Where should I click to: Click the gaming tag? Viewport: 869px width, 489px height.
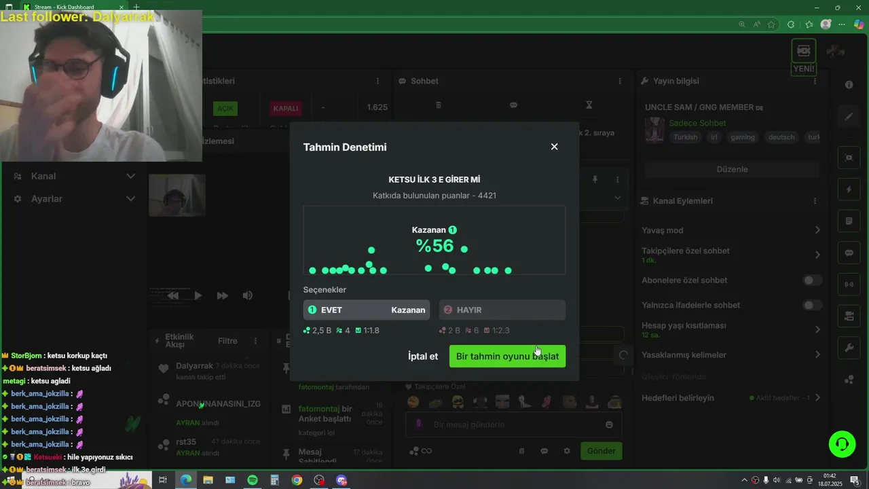pyautogui.click(x=743, y=137)
